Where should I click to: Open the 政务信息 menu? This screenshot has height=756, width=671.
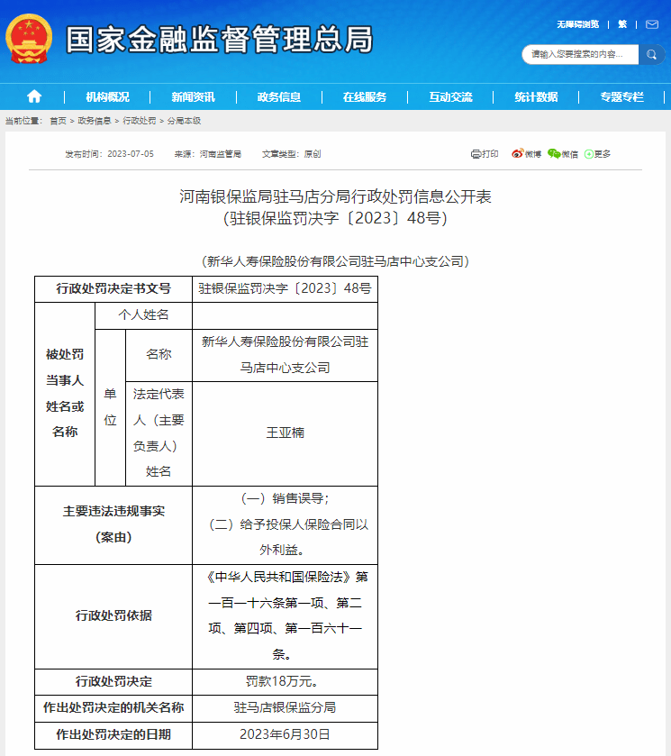tap(279, 97)
